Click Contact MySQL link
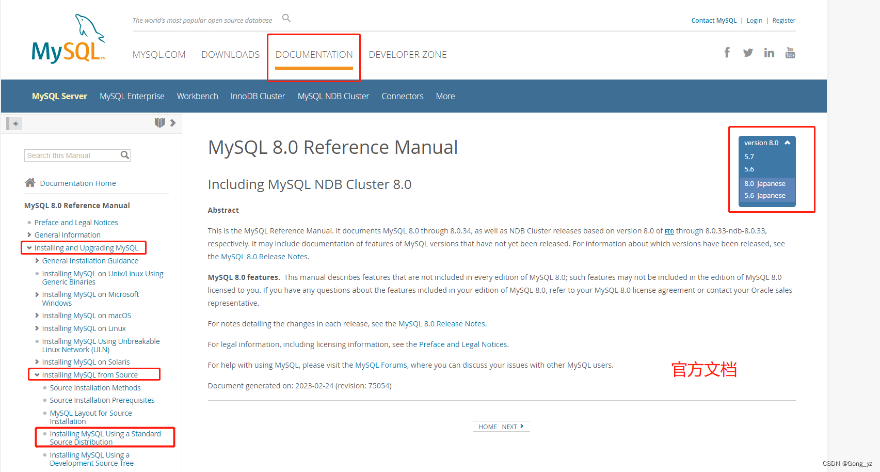The height and width of the screenshot is (472, 880). coord(714,21)
